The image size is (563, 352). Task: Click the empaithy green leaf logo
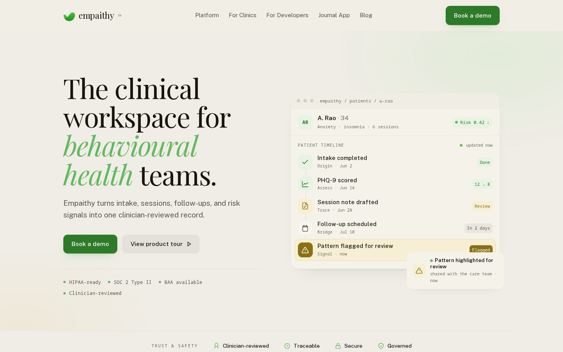(x=69, y=16)
